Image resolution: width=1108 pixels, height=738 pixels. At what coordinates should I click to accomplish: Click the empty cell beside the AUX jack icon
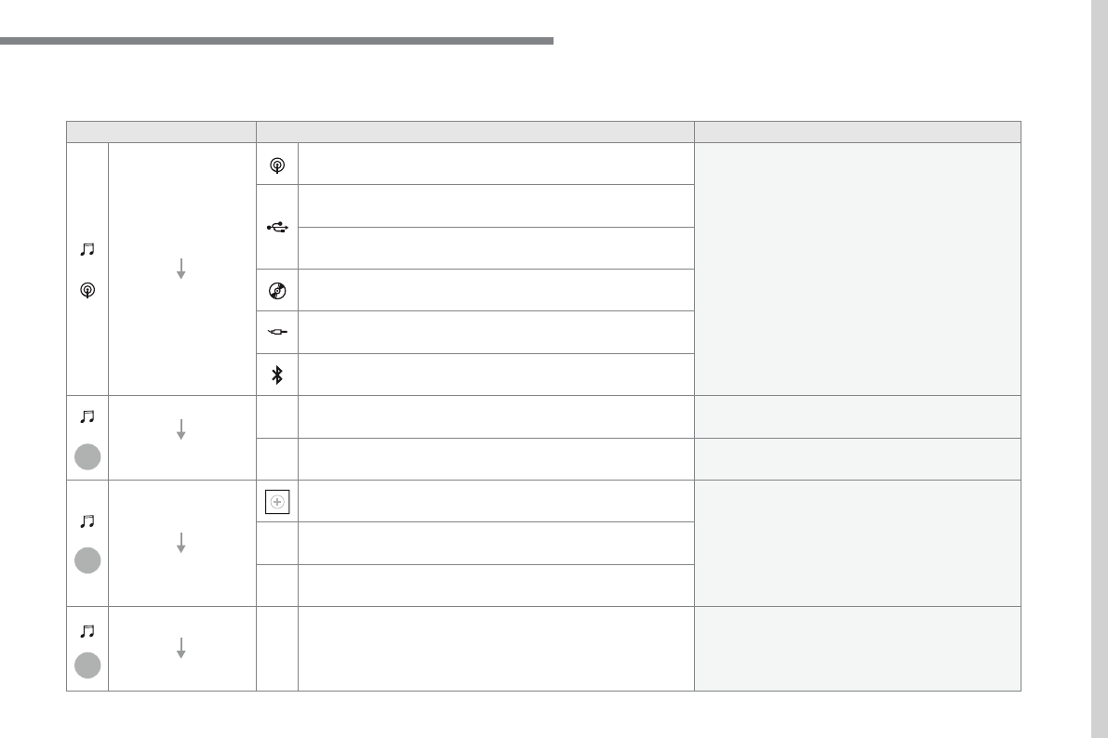tap(496, 332)
